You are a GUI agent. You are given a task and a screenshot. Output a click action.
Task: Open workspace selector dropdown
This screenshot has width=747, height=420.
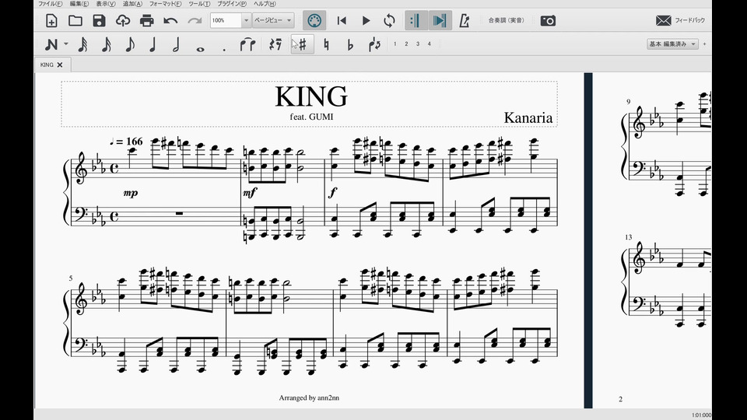[672, 44]
